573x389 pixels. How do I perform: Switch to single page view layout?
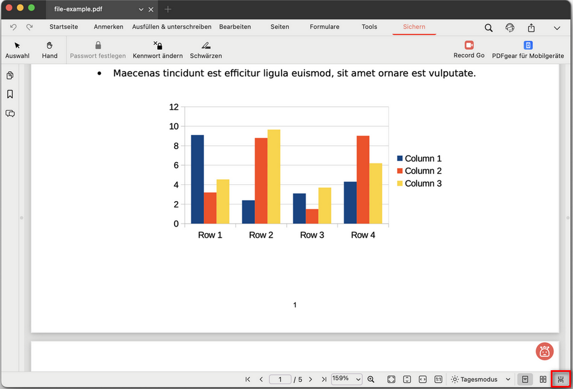[x=525, y=379]
